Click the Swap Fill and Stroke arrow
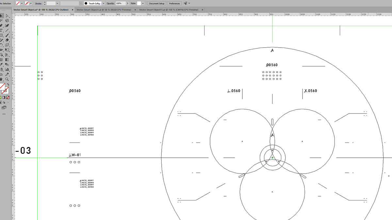 pos(8,85)
